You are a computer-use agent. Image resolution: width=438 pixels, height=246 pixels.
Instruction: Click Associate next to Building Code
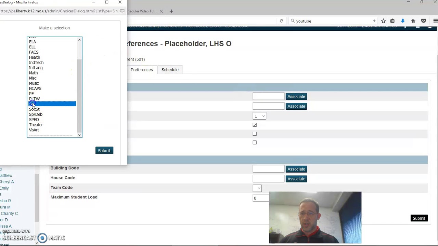[x=296, y=169]
